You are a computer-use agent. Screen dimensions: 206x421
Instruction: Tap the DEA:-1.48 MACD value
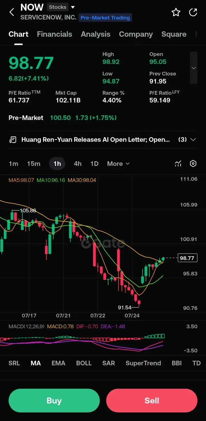(113, 327)
